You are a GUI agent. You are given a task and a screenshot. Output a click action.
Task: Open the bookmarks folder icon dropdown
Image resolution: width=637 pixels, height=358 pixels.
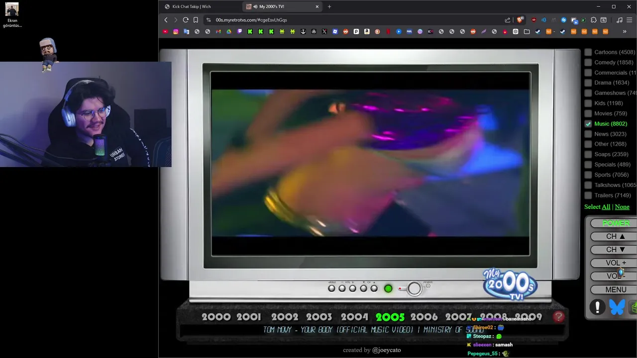(x=527, y=31)
